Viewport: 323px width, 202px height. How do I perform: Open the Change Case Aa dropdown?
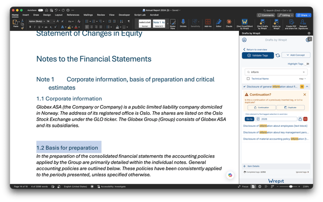tap(71, 21)
